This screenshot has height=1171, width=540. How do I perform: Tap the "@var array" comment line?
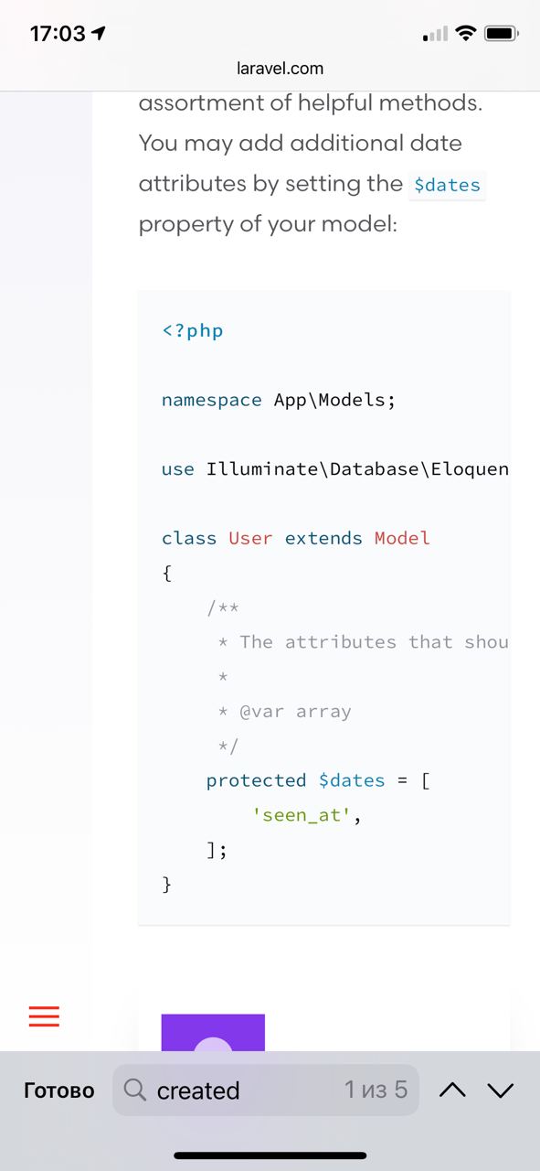[284, 711]
